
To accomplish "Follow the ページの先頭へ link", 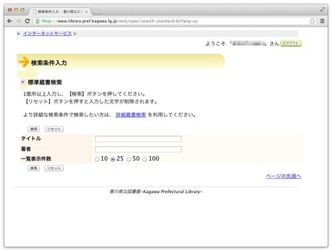I will pos(284,176).
